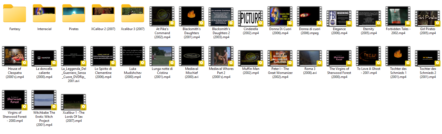The width and height of the screenshot is (442, 134).
Task: Select the Witchbabe (2001).mp4 video thumbnail
Action: 44,100
